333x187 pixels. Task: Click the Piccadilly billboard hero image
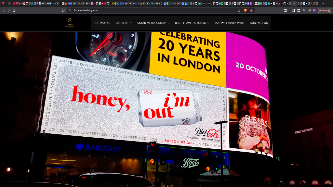(166, 109)
